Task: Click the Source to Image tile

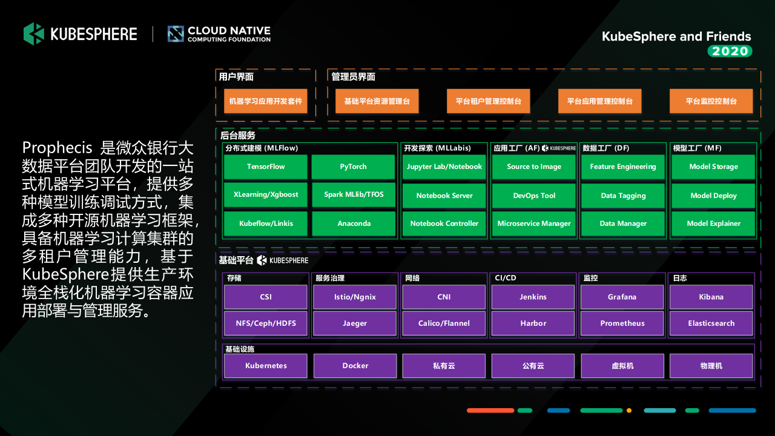Action: point(534,167)
